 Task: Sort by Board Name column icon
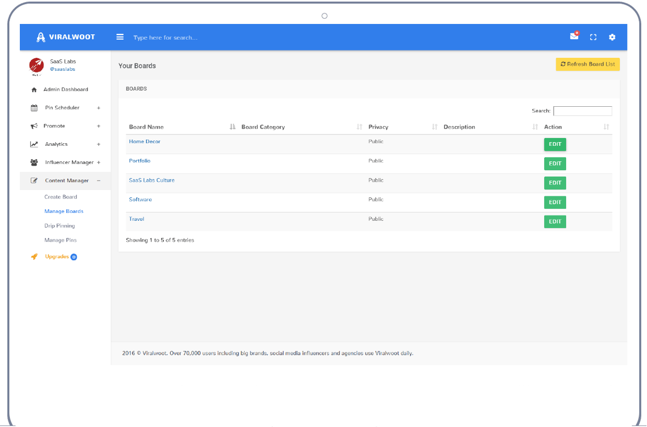coord(233,127)
